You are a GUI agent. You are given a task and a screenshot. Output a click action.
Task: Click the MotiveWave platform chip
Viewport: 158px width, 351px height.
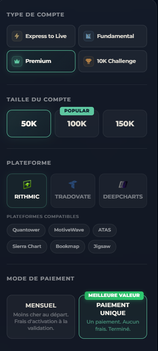(69, 230)
